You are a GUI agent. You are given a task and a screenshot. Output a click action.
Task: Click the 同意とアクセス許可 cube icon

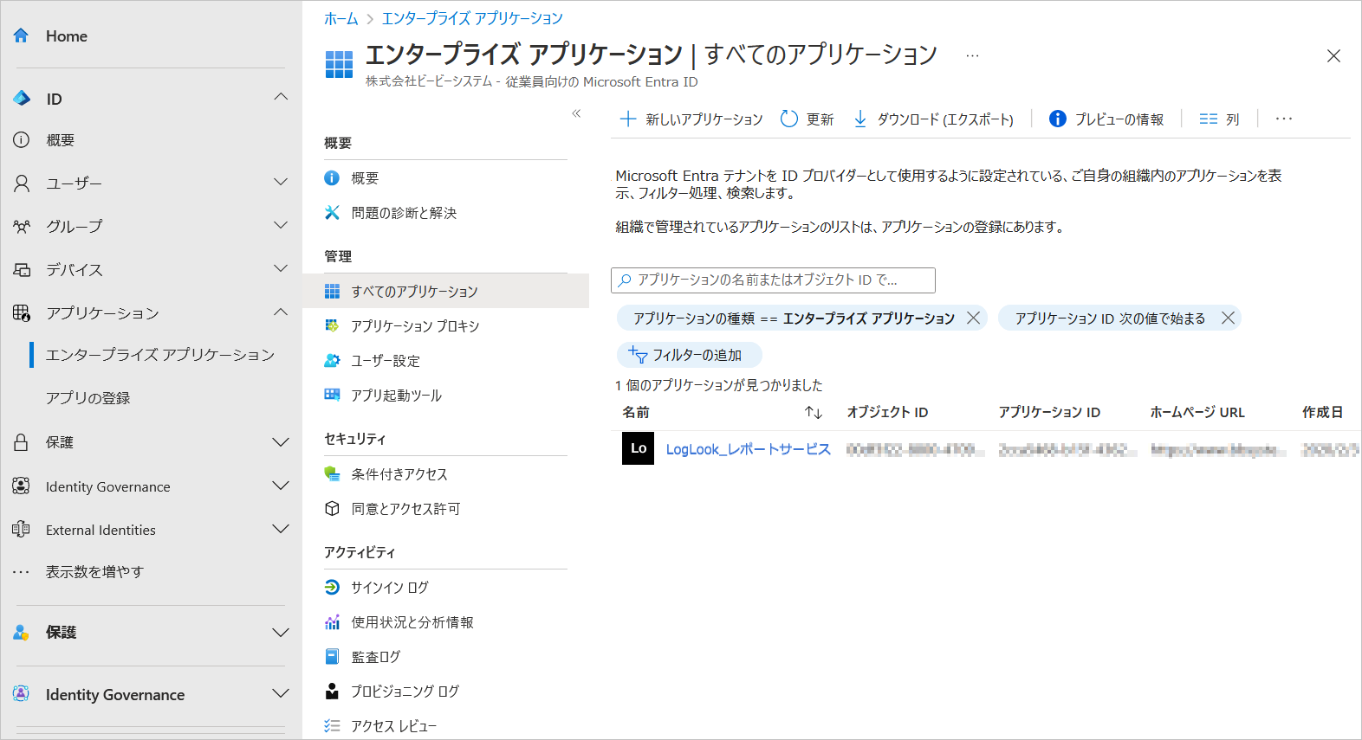[332, 509]
